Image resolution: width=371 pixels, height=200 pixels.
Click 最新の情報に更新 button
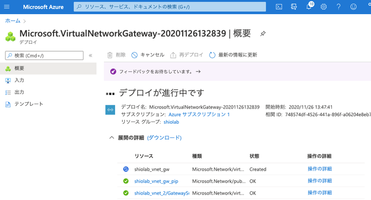pos(233,55)
